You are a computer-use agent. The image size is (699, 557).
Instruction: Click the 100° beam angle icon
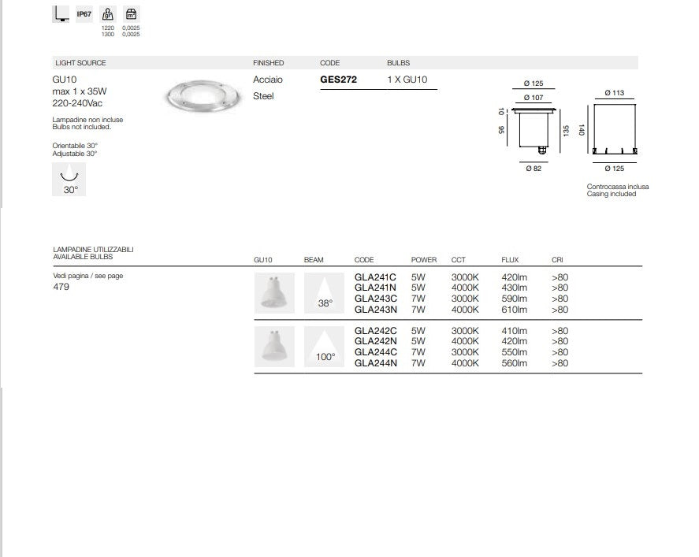pyautogui.click(x=325, y=347)
